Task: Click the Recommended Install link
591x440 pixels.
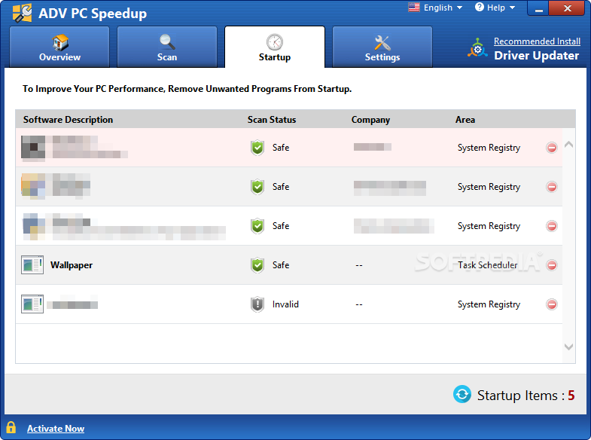Action: point(537,41)
